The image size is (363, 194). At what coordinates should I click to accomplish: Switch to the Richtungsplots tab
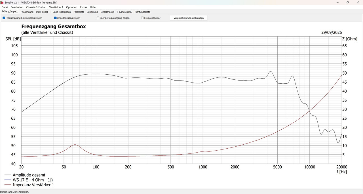click(142, 12)
